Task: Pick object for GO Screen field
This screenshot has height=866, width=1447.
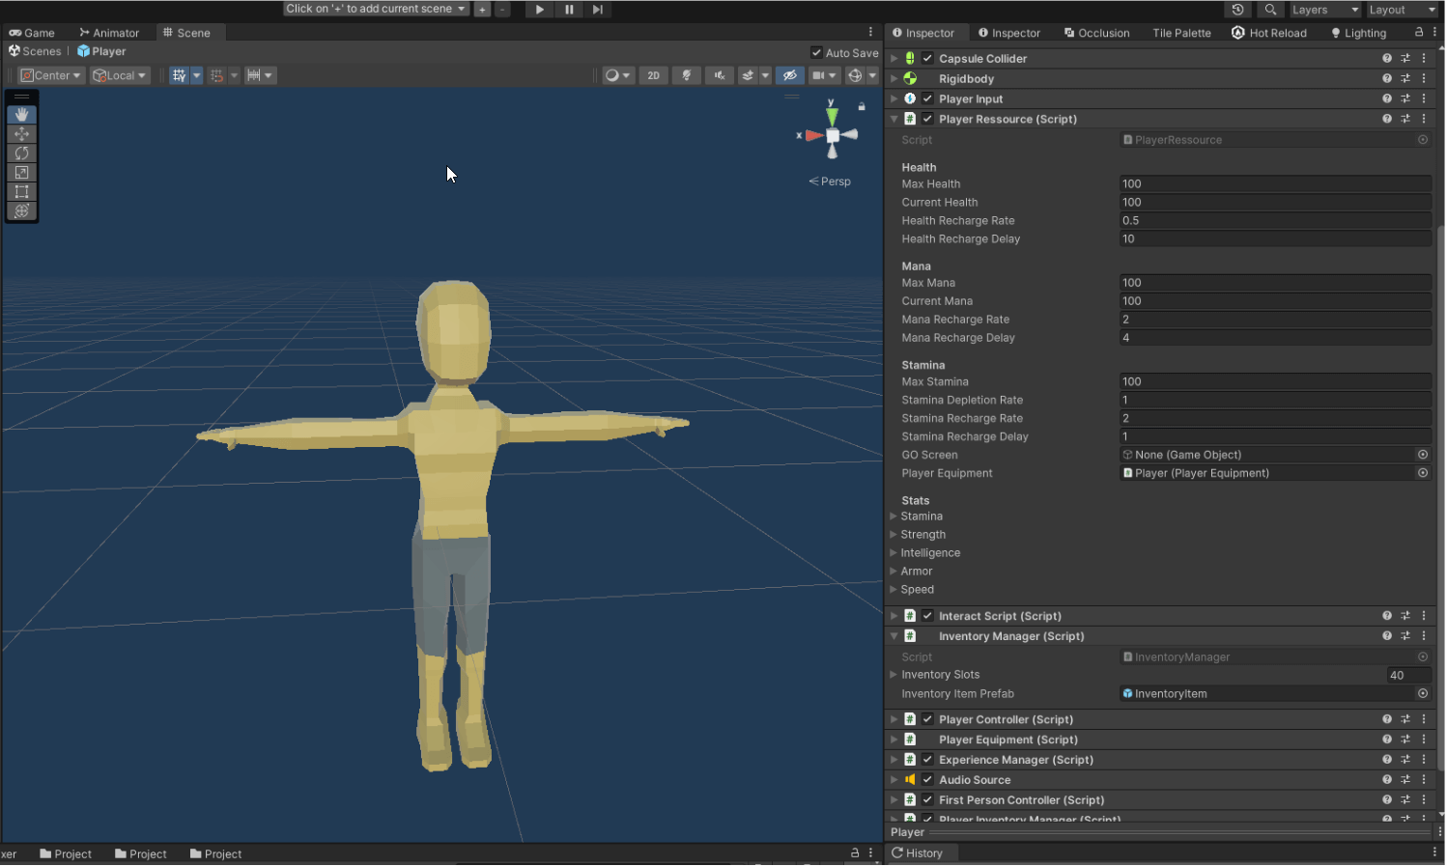Action: click(1423, 455)
